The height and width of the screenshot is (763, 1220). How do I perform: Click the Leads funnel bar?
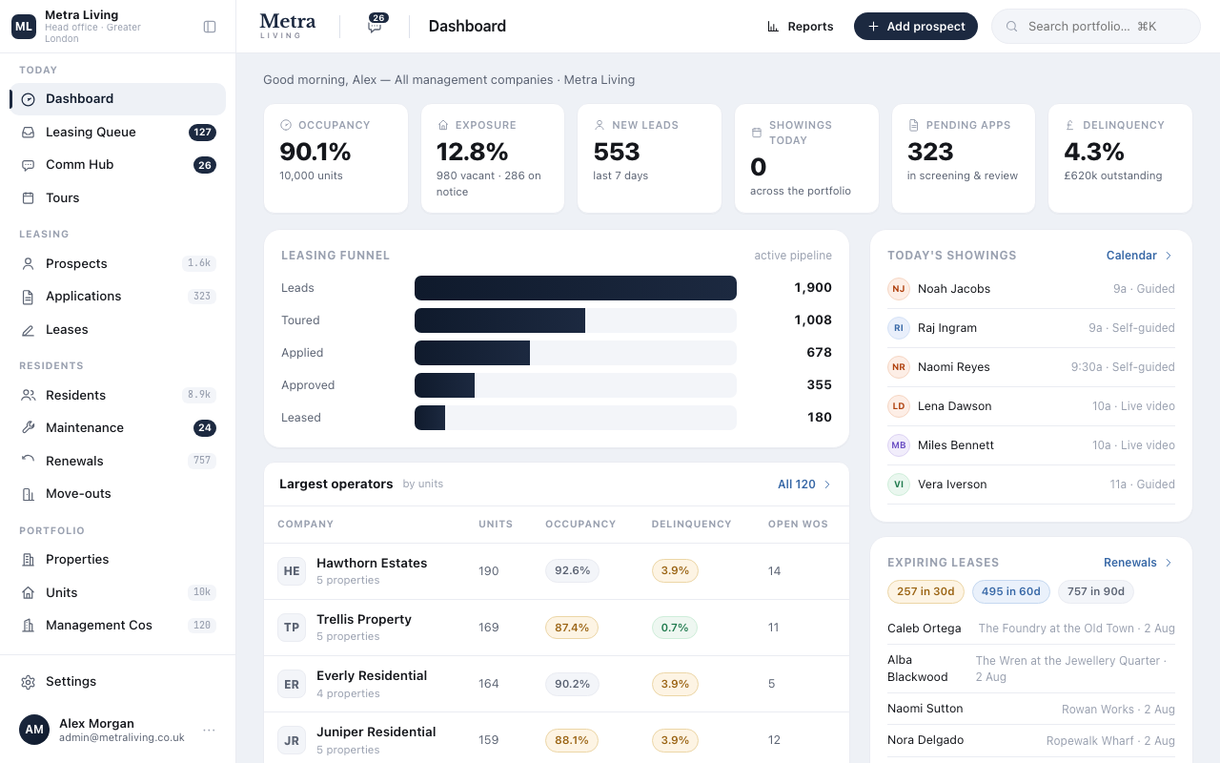click(576, 288)
